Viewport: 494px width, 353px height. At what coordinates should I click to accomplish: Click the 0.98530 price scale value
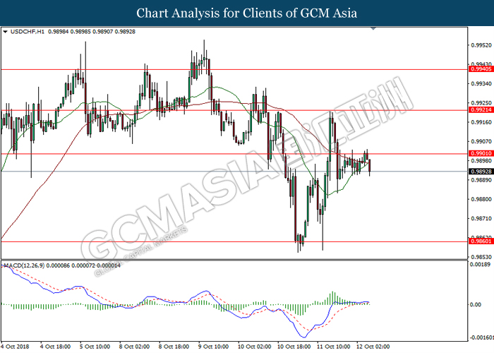(x=481, y=257)
